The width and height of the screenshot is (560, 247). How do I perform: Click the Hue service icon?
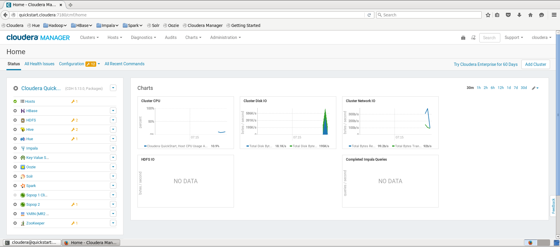(x=23, y=139)
